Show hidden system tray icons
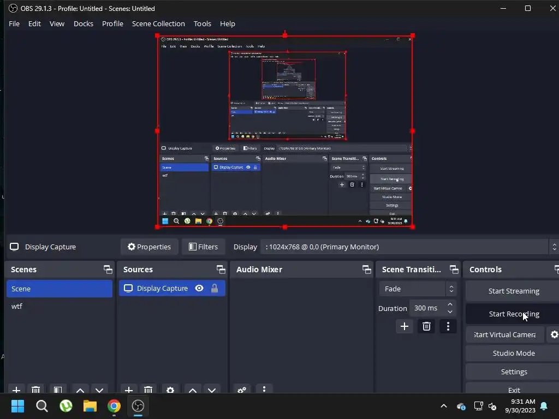This screenshot has height=419, width=559. (444, 406)
